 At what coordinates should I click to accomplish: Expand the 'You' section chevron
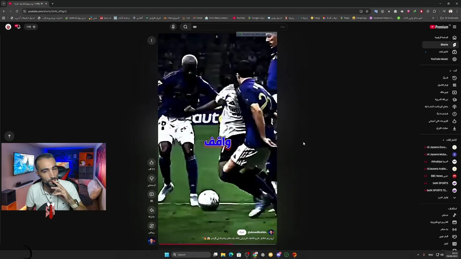pos(450,71)
